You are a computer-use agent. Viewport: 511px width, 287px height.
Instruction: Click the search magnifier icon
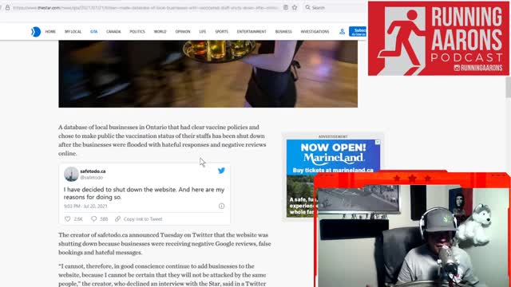coord(307,7)
